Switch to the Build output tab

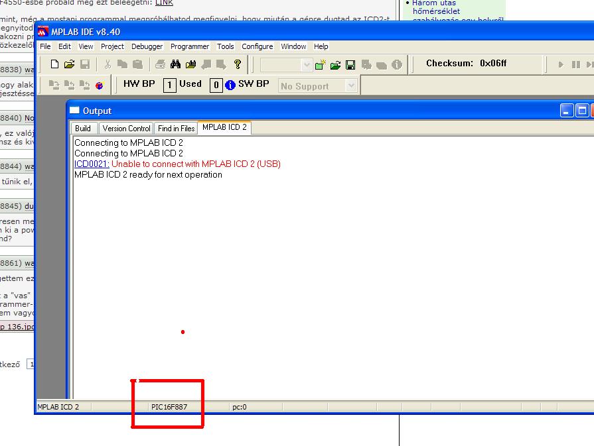pos(83,129)
